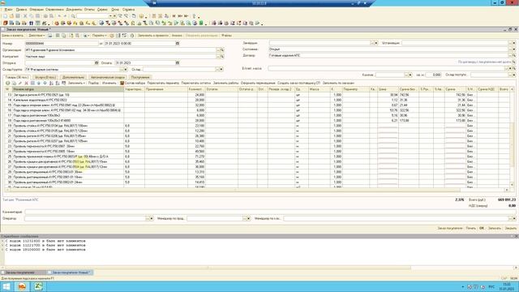Click the new document icon in the main toolbar

pos(6,16)
